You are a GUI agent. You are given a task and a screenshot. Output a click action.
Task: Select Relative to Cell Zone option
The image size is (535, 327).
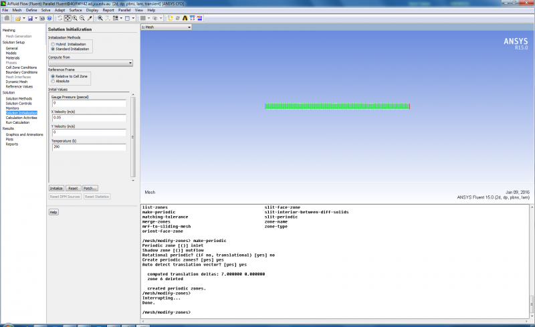tap(53, 76)
